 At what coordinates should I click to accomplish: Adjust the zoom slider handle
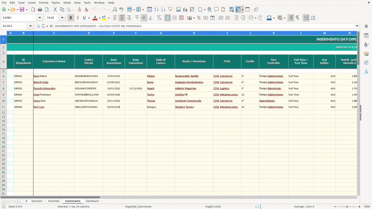(347, 207)
